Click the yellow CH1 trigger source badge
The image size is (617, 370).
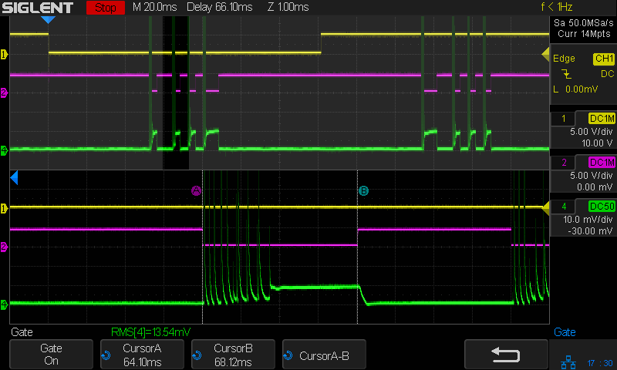(x=603, y=59)
